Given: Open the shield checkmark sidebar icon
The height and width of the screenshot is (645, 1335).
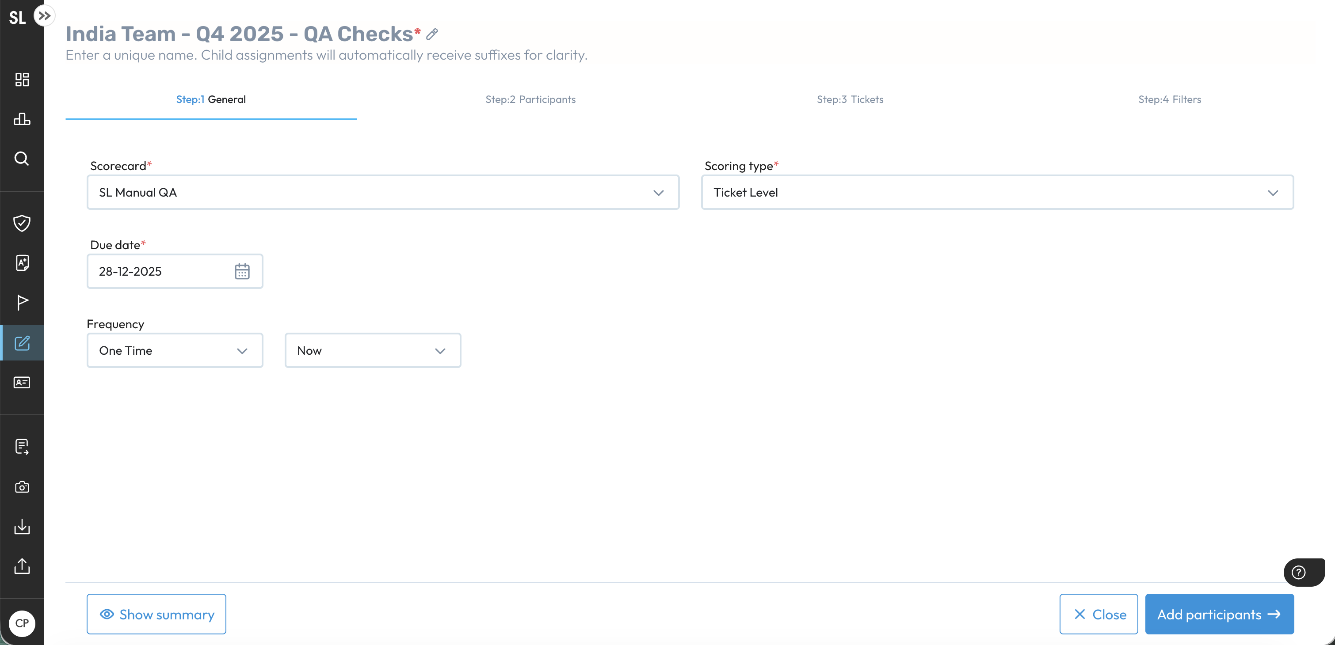Looking at the screenshot, I should click(22, 223).
